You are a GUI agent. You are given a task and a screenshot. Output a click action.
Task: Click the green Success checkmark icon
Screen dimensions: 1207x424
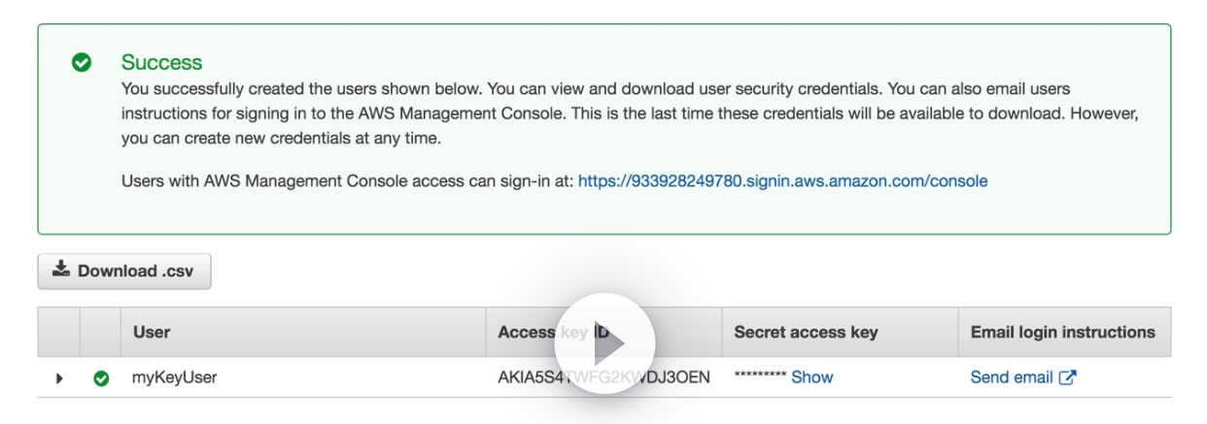click(83, 63)
